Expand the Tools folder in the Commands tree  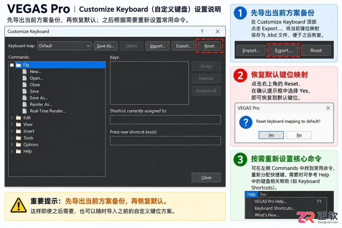click(x=12, y=138)
